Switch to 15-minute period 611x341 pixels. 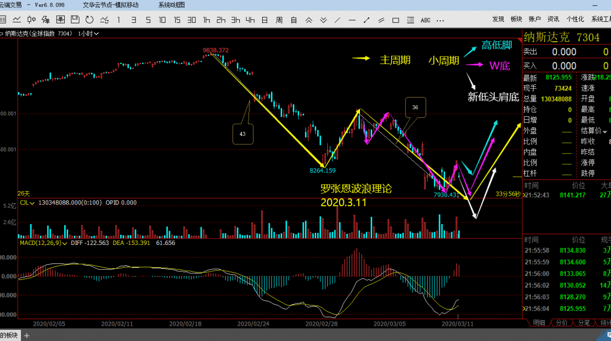pyautogui.click(x=177, y=20)
